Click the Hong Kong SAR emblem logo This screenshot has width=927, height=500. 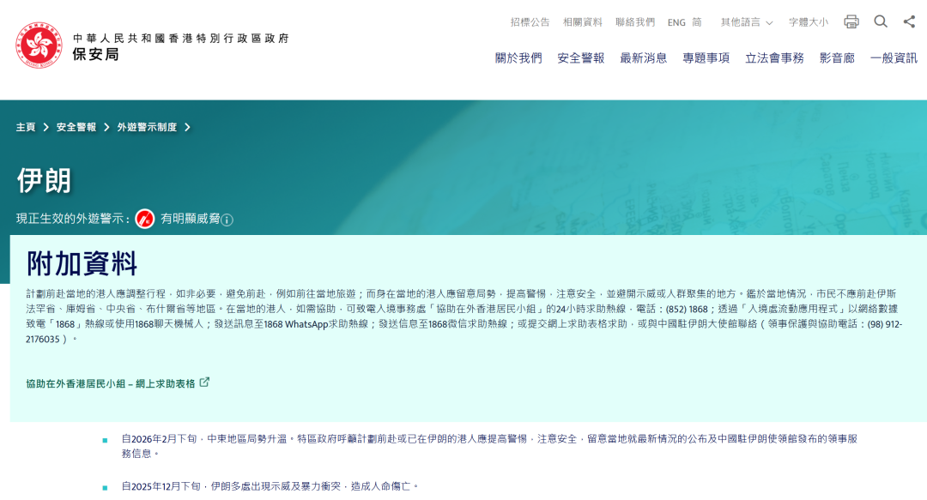pos(39,45)
